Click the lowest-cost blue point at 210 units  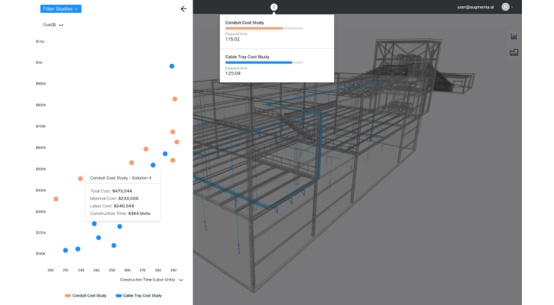[66, 250]
